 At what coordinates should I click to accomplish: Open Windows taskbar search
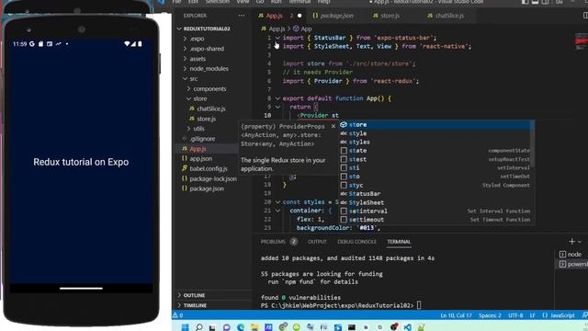tap(199, 327)
